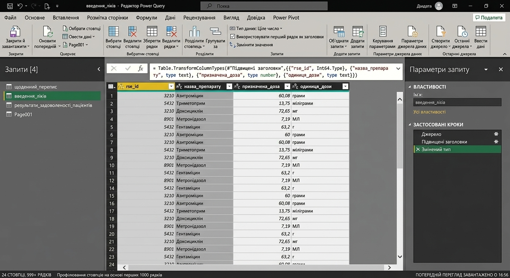The width and height of the screenshot is (510, 278).
Task: Open the Вигляд tab
Action: (231, 17)
